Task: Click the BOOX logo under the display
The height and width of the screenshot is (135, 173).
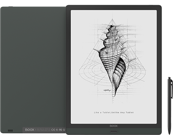Action: click(114, 126)
